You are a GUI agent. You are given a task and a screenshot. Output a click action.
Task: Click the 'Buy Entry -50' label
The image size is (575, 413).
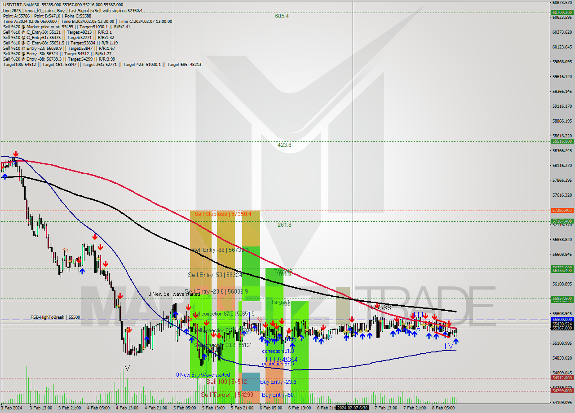pos(278,395)
